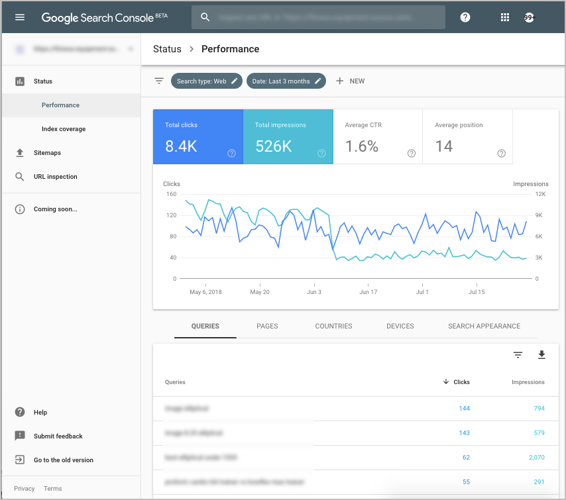The image size is (566, 500).
Task: Open Index coverage in the sidebar
Action: click(72, 128)
